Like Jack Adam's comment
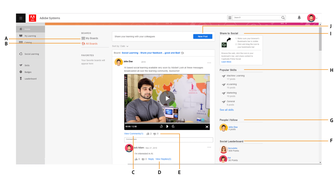 pos(136,159)
